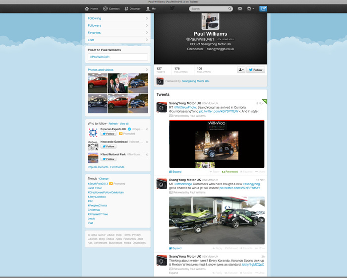Open the @WittWooPhoto mention
This screenshot has width=347, height=278.
pos(185,107)
